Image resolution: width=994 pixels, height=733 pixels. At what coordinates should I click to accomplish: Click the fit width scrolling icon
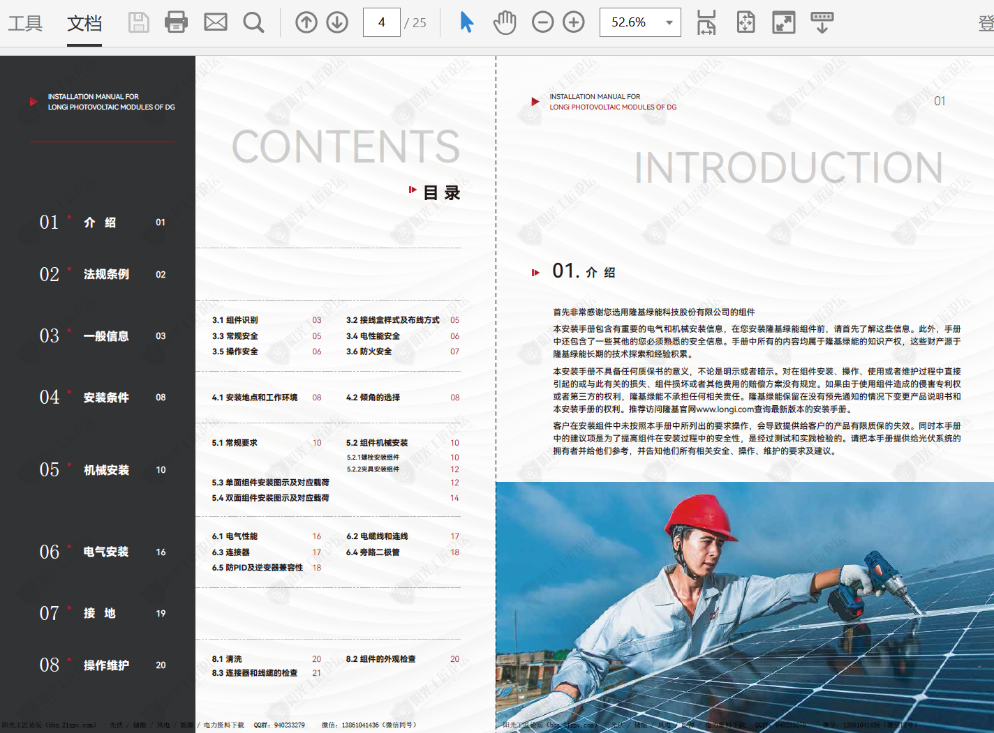coord(706,22)
